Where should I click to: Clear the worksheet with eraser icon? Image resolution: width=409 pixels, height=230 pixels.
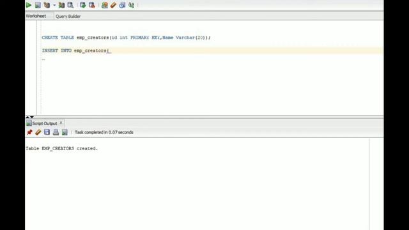click(x=113, y=5)
